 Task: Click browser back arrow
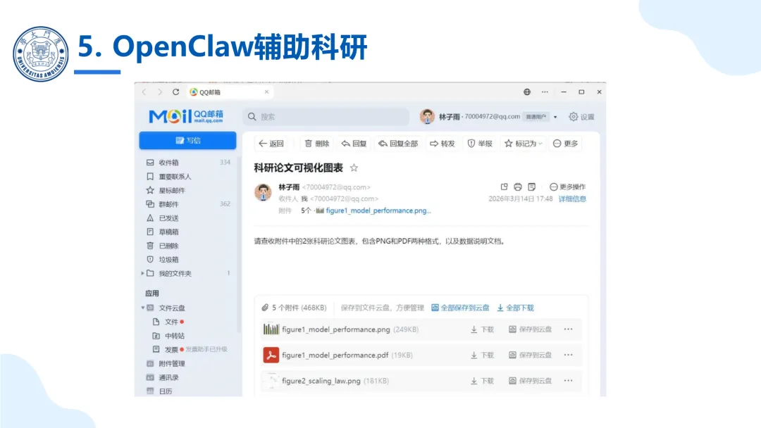coord(144,92)
